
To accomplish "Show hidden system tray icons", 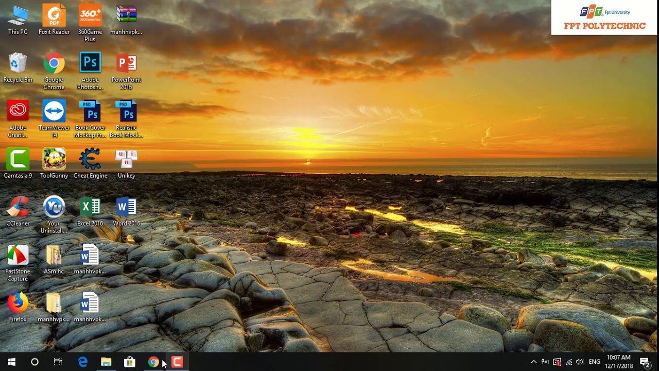I will [533, 362].
